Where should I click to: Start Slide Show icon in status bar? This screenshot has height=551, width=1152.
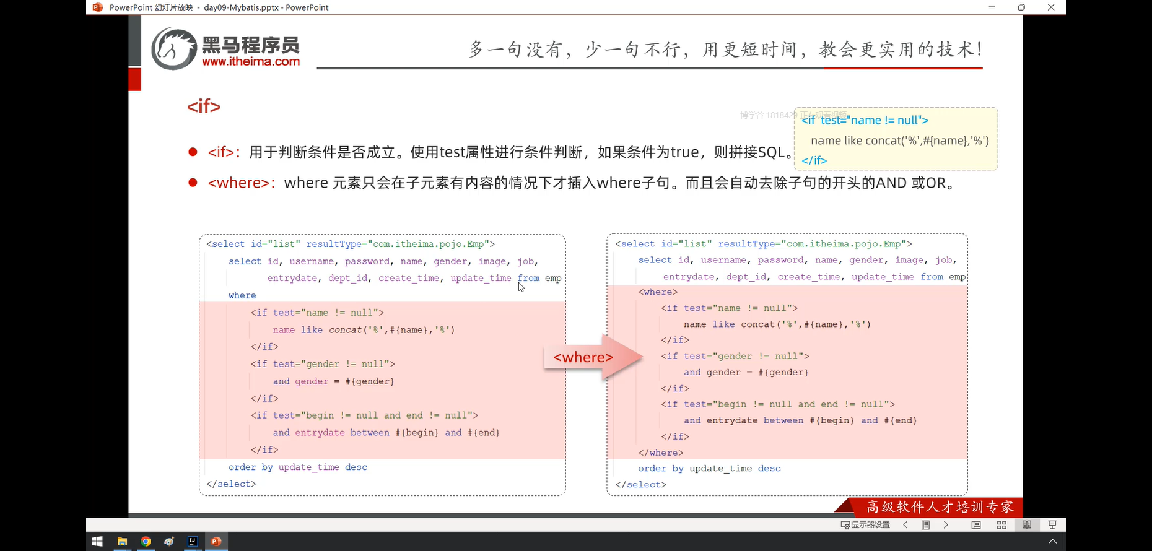coord(1052,525)
